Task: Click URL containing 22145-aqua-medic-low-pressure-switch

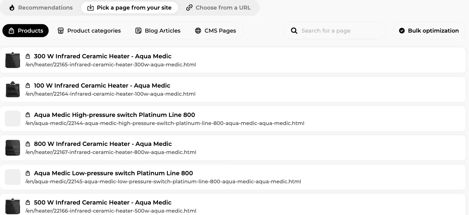Action: pos(163,182)
